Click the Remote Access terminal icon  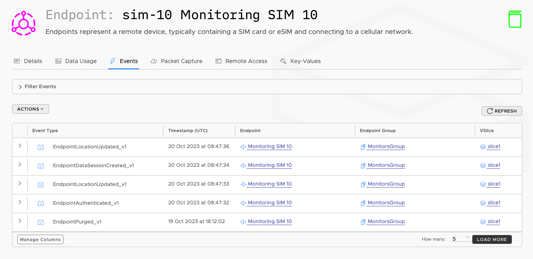[219, 61]
